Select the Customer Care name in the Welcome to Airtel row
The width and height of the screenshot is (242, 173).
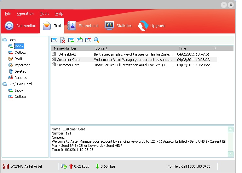(x=68, y=60)
